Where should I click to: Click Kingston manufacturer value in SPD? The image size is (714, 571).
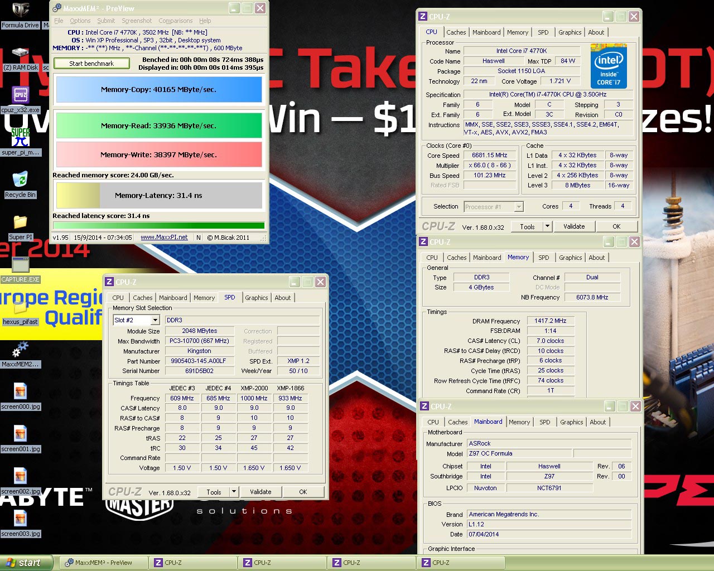(199, 351)
